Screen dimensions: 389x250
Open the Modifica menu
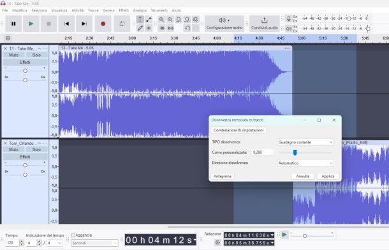(20, 10)
